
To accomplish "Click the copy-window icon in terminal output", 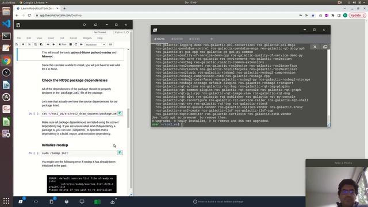I will [x=325, y=47].
